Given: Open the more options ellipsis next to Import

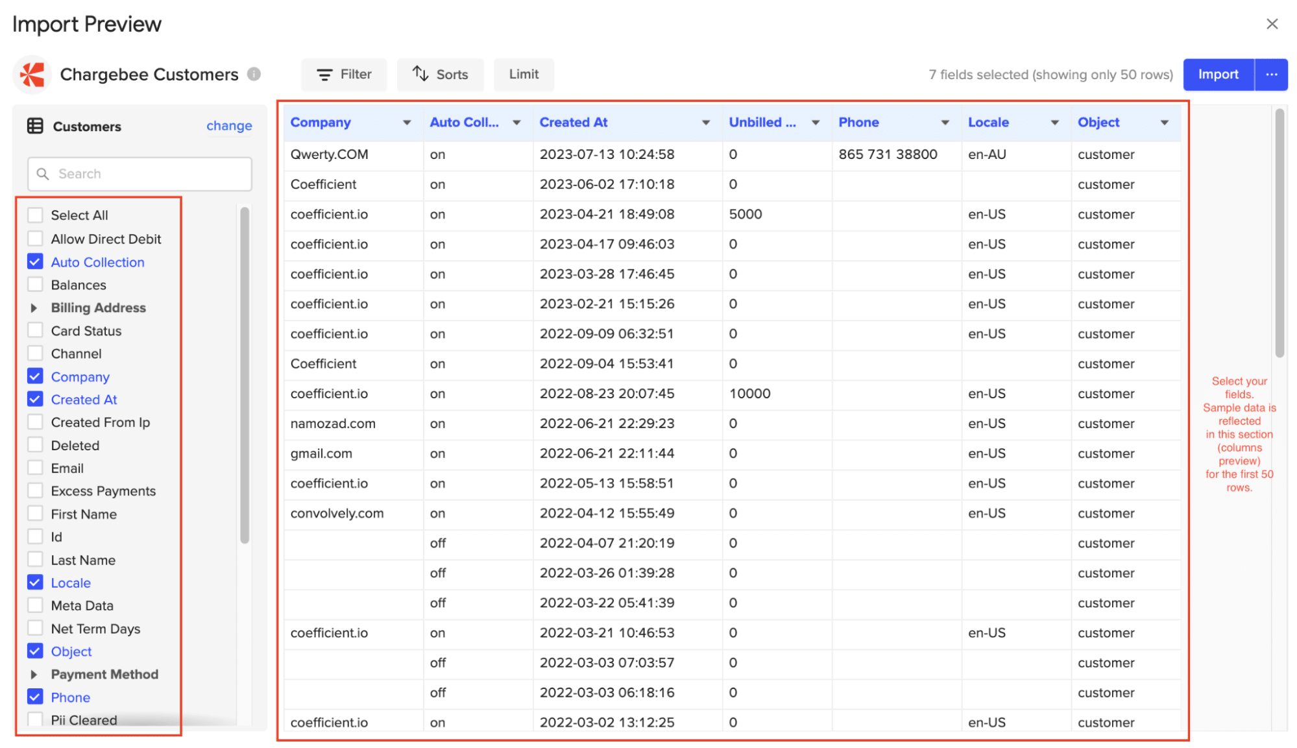Looking at the screenshot, I should click(1272, 75).
